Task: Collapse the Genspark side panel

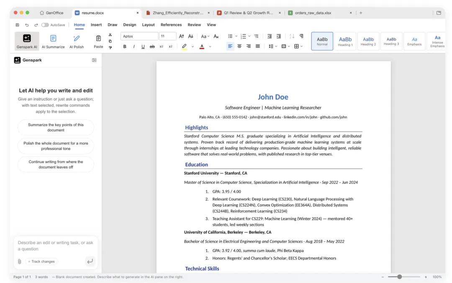Action: point(94,60)
